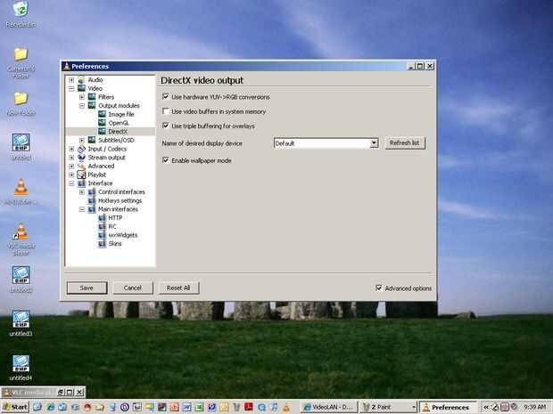Open the Windows Start menu

click(15, 407)
